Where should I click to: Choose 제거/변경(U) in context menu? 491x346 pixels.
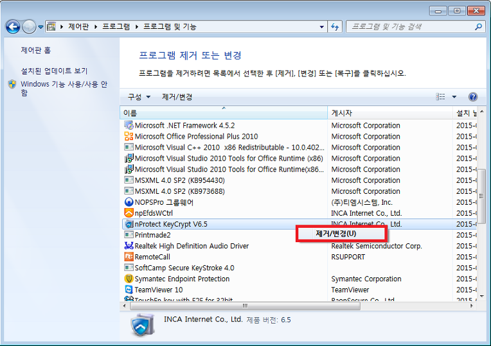[x=342, y=234]
